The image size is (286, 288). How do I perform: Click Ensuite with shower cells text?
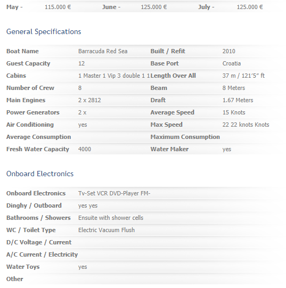111,218
